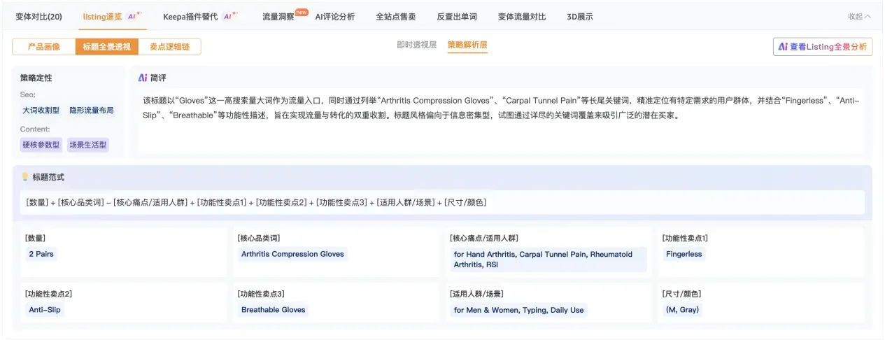Click the 隐形流量布局 tag
The width and height of the screenshot is (885, 340).
(x=91, y=111)
